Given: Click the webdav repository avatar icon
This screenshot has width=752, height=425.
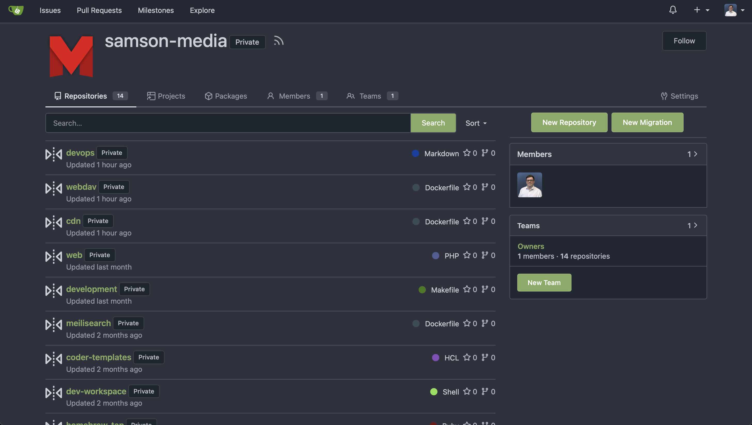Looking at the screenshot, I should click(x=54, y=188).
